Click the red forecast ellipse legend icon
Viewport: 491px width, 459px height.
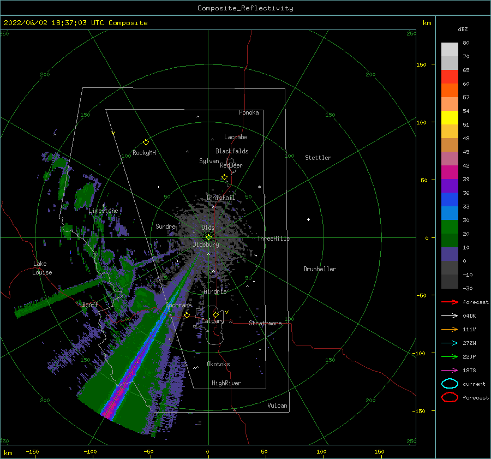click(450, 397)
